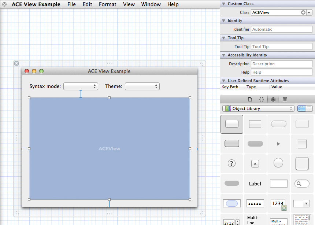The width and height of the screenshot is (315, 225).
Task: Select the Push Button object in library
Action: 231,124
